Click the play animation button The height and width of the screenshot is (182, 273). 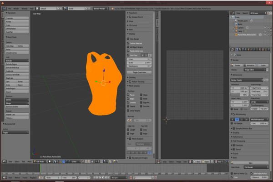tap(103, 177)
